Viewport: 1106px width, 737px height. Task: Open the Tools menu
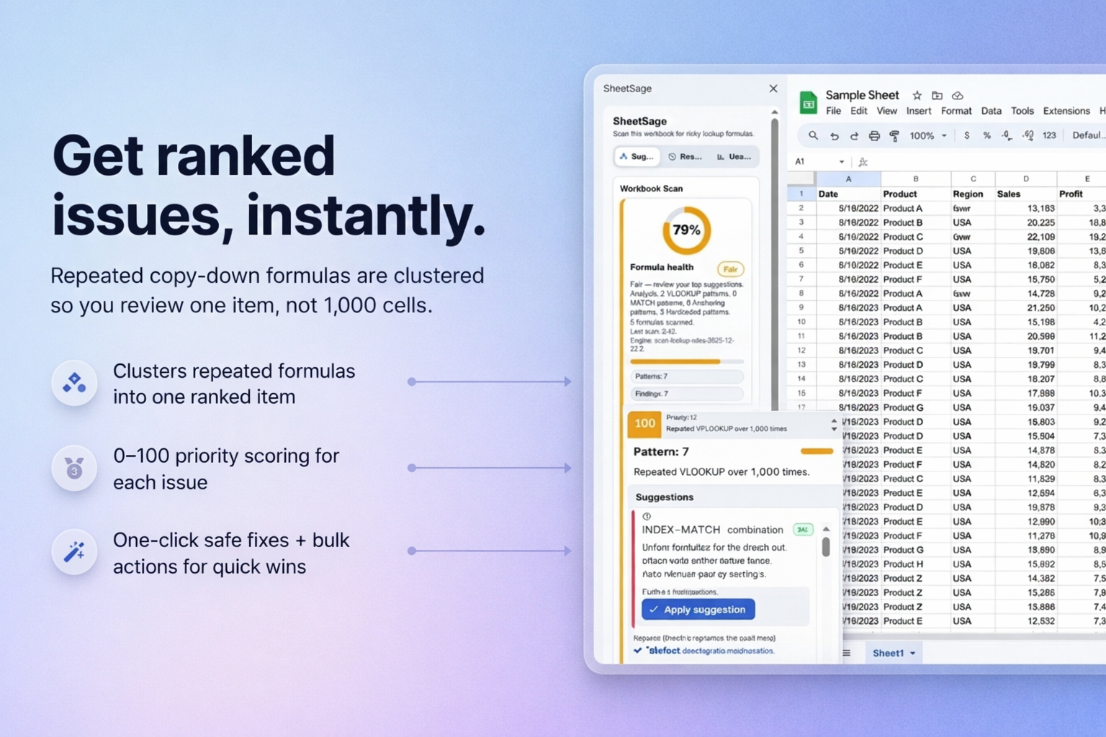tap(1022, 111)
